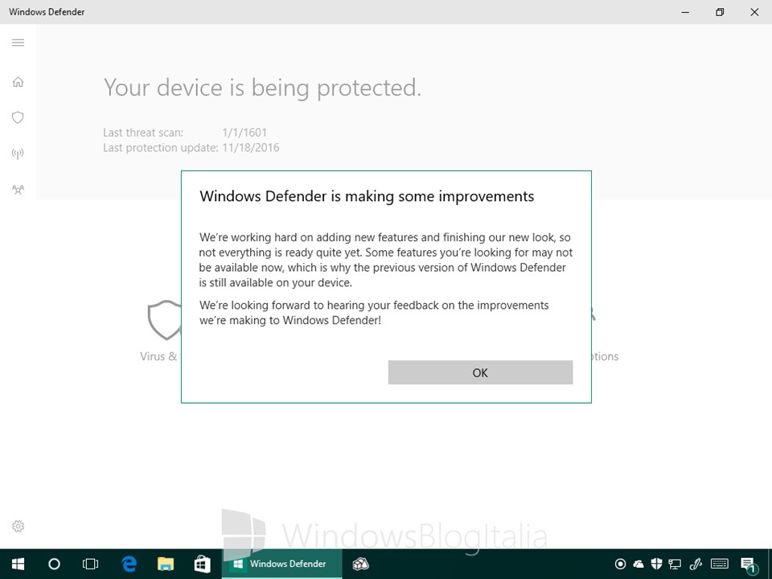The height and width of the screenshot is (579, 772).
Task: Click OK to dismiss the improvements dialog
Action: tap(480, 372)
